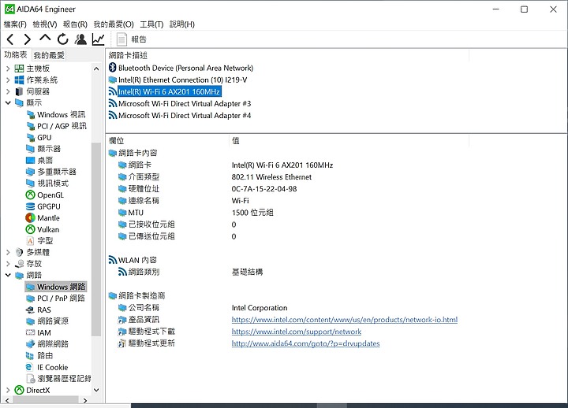Open the 檔案(F) menu
The width and height of the screenshot is (568, 408).
coord(15,24)
